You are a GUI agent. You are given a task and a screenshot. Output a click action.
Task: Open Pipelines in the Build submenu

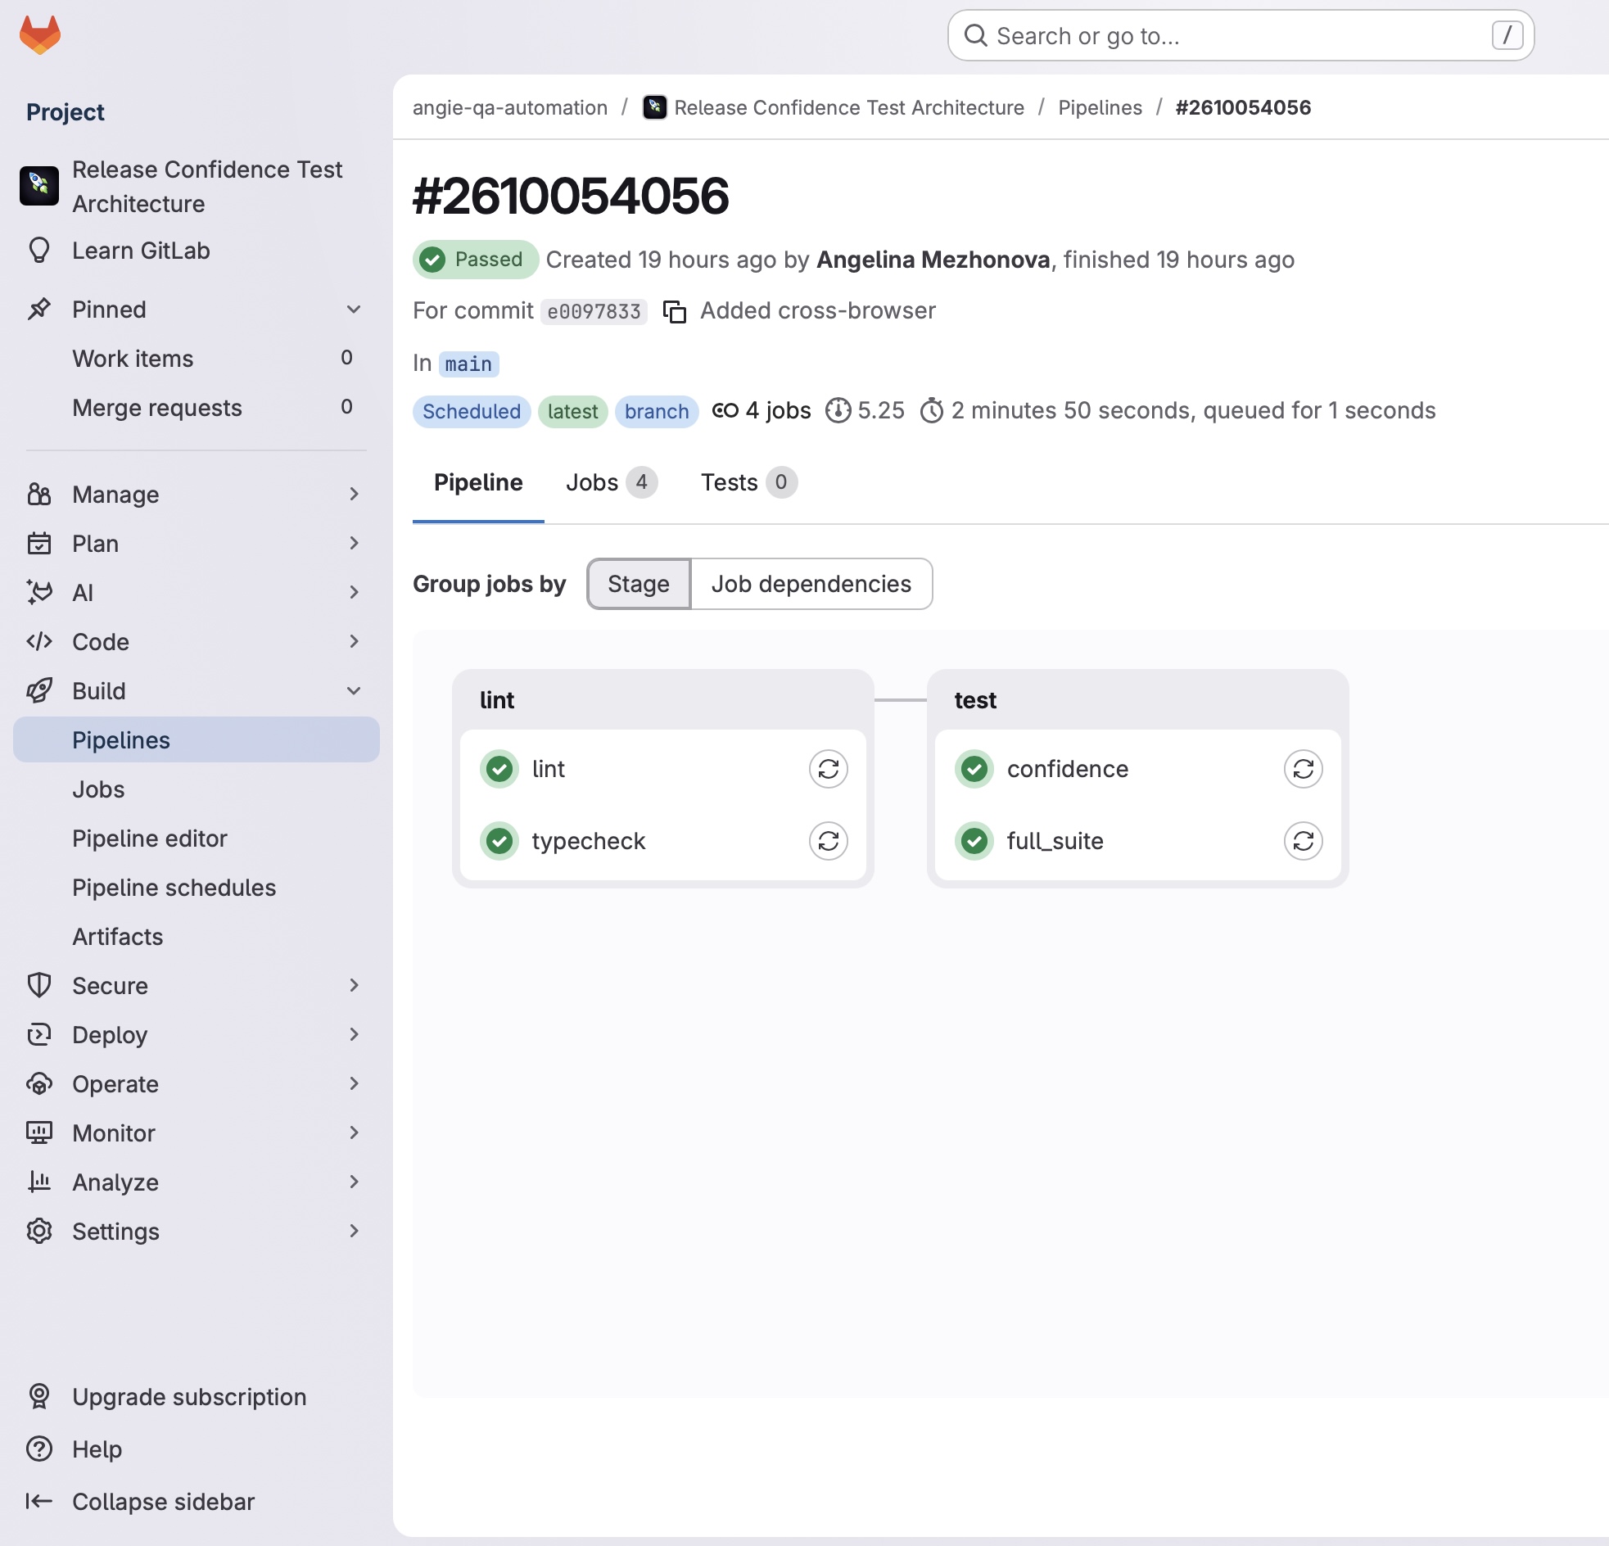pyautogui.click(x=197, y=740)
